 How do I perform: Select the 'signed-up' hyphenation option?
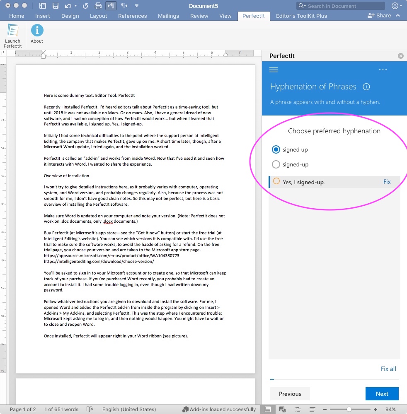pyautogui.click(x=276, y=164)
